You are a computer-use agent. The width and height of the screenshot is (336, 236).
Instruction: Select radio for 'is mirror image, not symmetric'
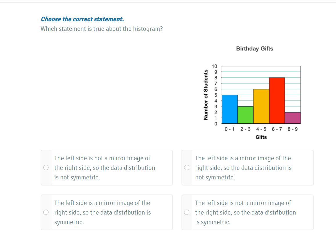(187, 167)
